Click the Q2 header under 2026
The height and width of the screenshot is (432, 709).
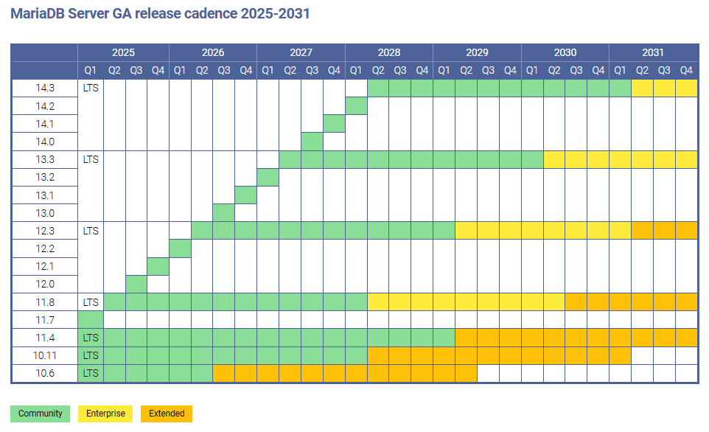tap(202, 70)
